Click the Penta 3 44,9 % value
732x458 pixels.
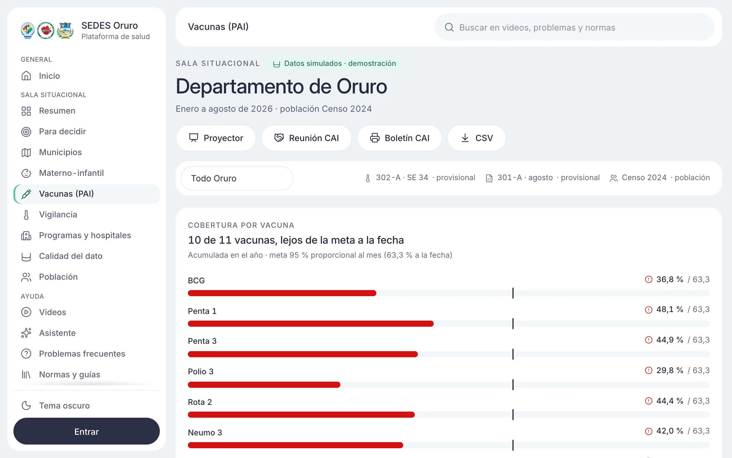(x=670, y=340)
